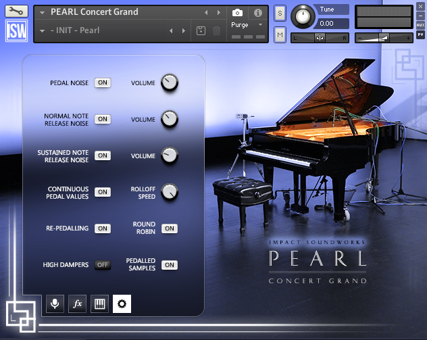Open the piano keyboard settings page
This screenshot has width=427, height=340.
(x=99, y=303)
